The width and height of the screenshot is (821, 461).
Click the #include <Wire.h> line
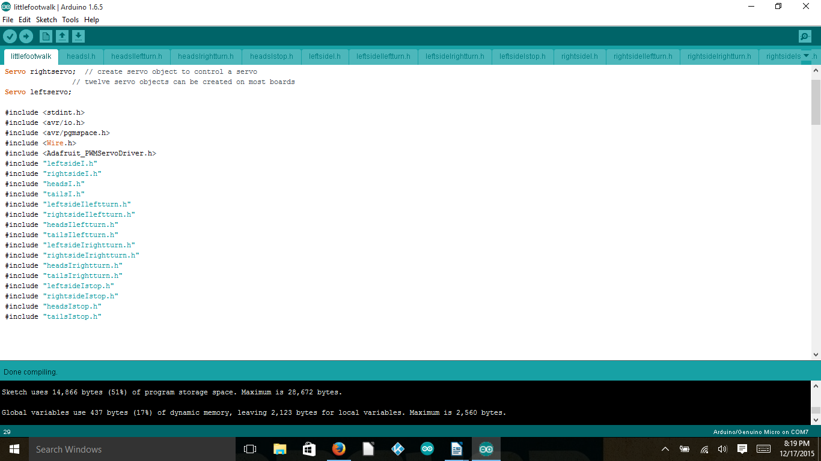(x=41, y=143)
